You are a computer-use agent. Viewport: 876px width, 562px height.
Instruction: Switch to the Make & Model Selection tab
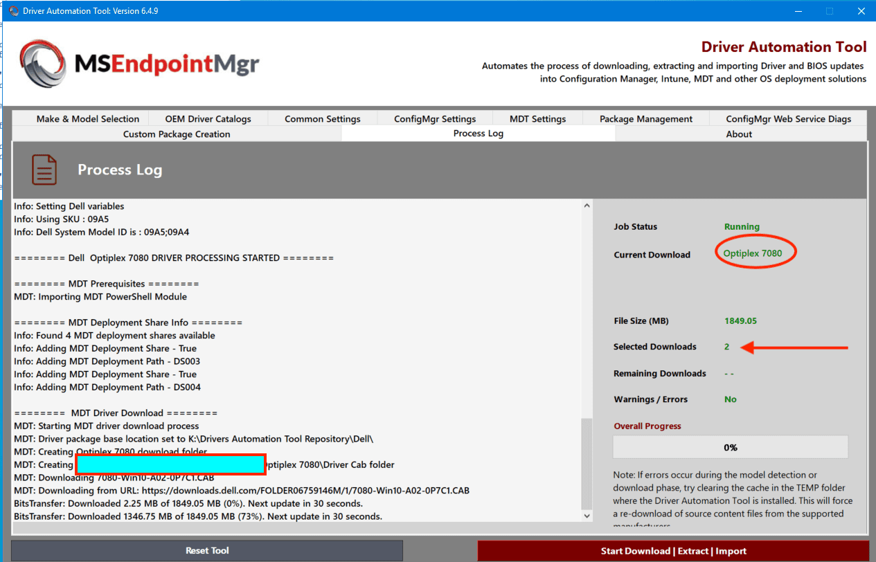click(x=87, y=118)
